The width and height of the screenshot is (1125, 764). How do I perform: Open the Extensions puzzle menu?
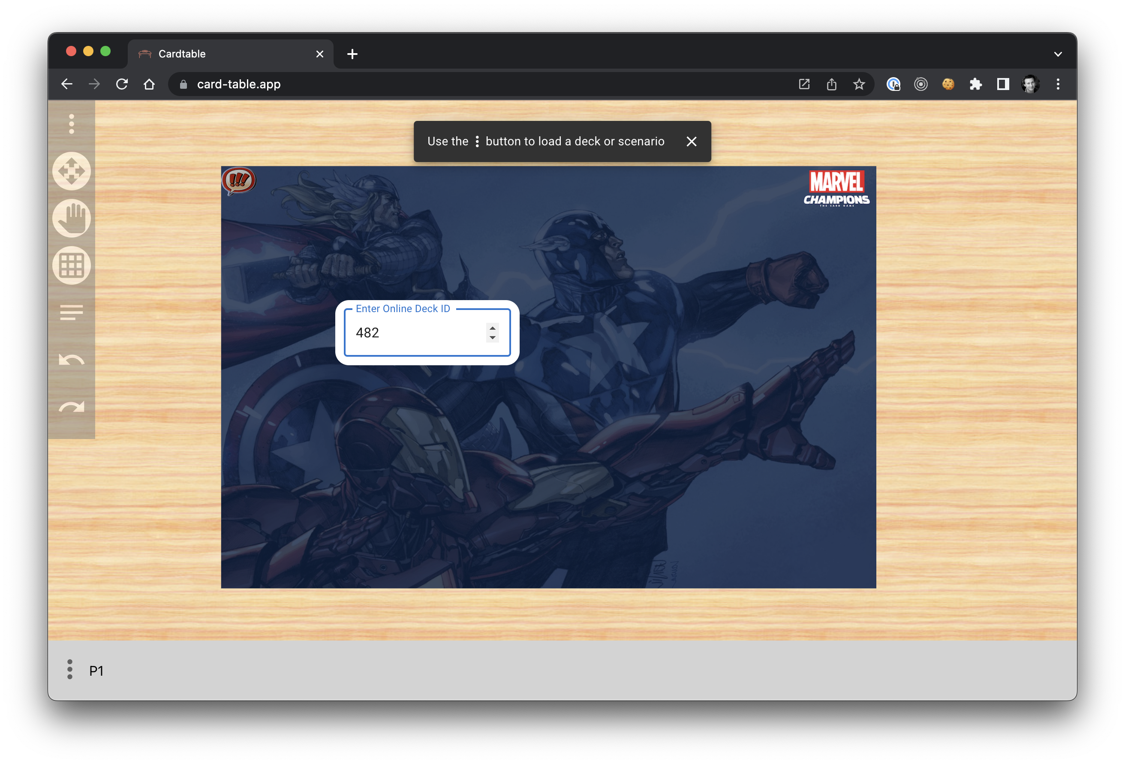[x=976, y=84]
